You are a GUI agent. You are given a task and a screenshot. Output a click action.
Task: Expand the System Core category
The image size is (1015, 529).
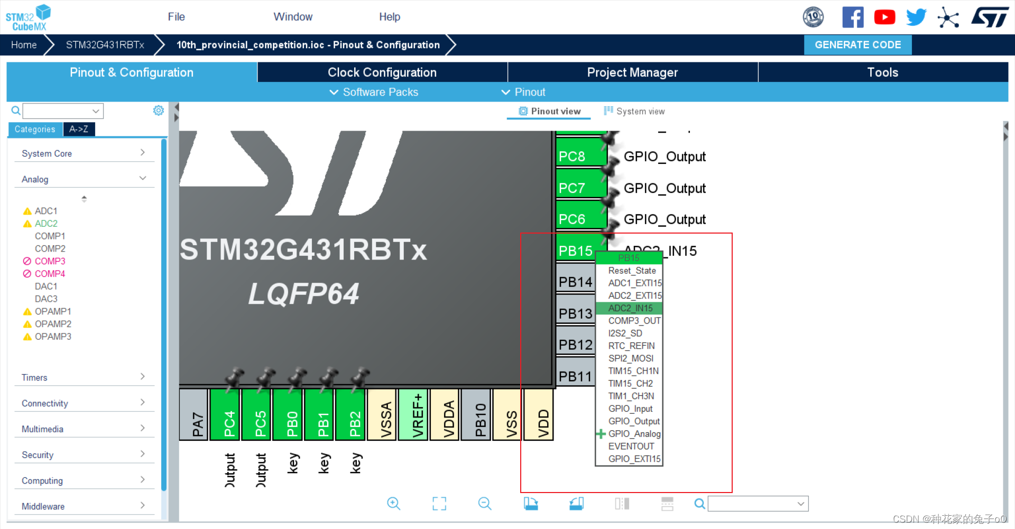pyautogui.click(x=84, y=153)
